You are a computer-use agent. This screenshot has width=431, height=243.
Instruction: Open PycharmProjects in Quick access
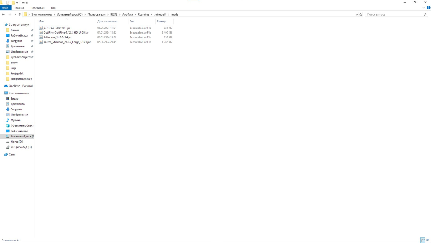(x=20, y=57)
